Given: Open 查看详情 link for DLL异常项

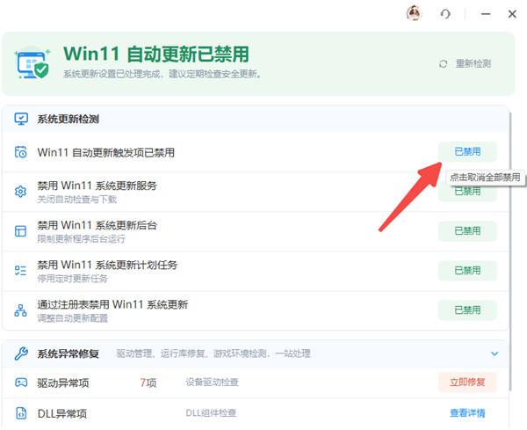Looking at the screenshot, I should click(x=467, y=412).
